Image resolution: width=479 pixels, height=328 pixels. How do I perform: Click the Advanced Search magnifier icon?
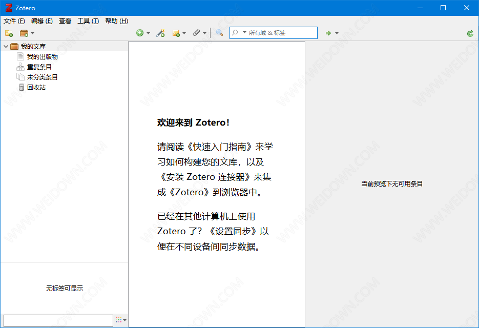click(219, 33)
